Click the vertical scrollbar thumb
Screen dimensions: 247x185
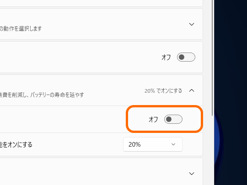(x=213, y=58)
